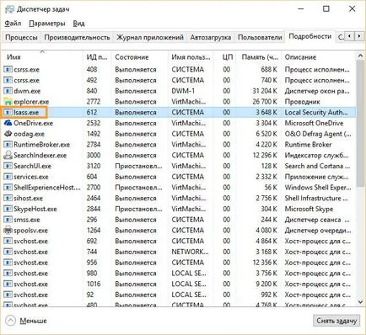Sort by the Память column header

259,57
